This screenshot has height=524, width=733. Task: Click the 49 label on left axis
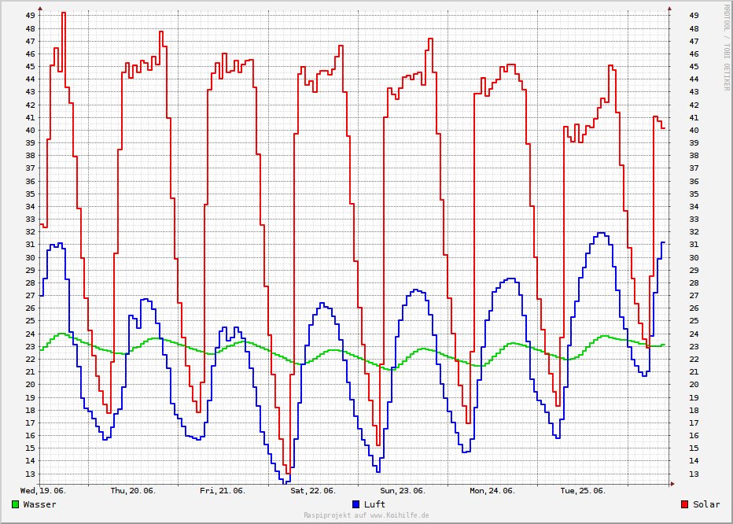30,15
